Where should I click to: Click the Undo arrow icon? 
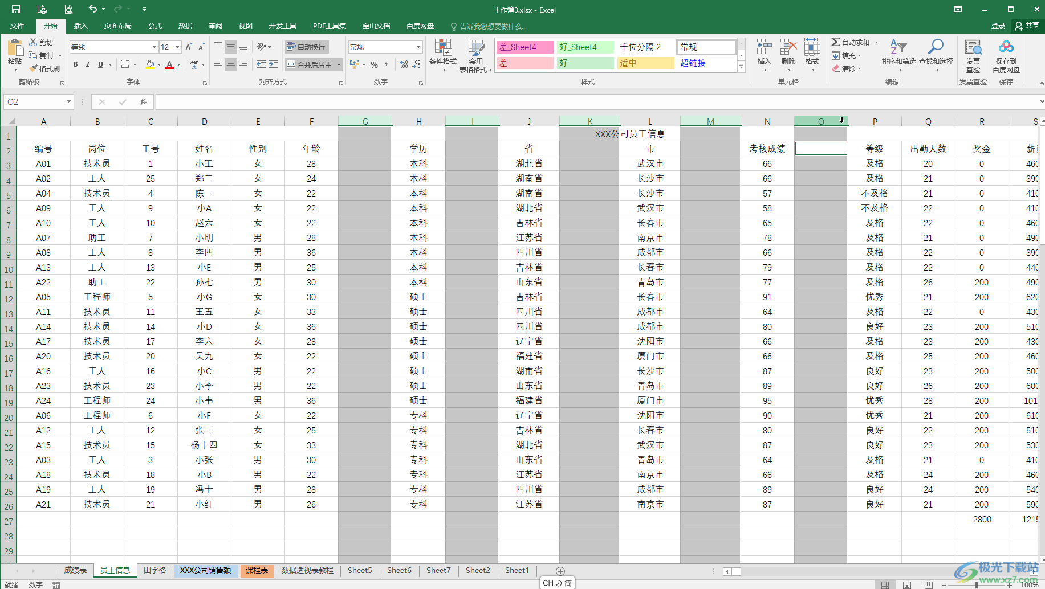click(92, 9)
